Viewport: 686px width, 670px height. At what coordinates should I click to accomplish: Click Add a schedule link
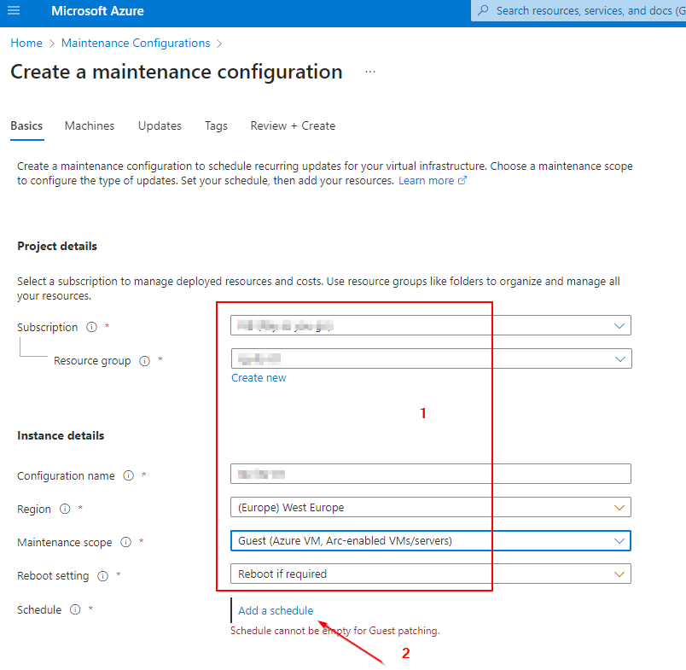pyautogui.click(x=276, y=610)
